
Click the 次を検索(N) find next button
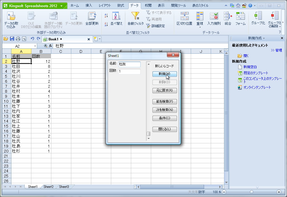click(x=164, y=110)
